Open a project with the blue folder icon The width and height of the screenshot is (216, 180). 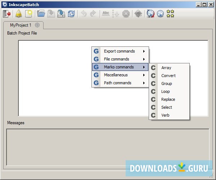[41, 13]
